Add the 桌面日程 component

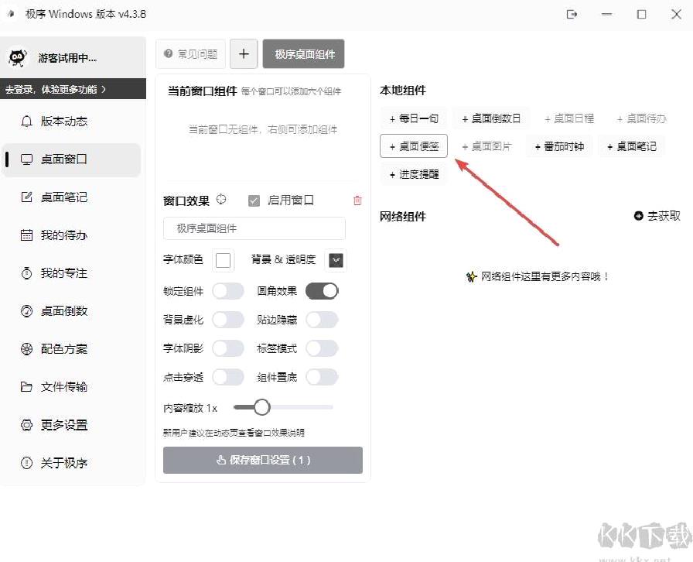[x=568, y=118]
